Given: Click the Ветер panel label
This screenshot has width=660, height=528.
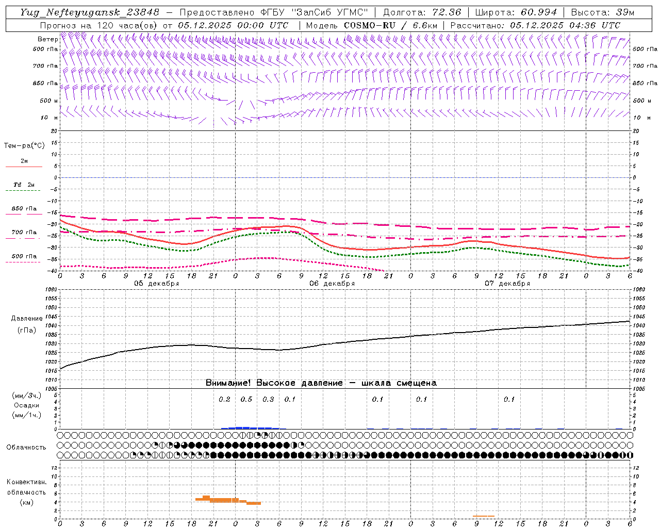Looking at the screenshot, I should click(x=47, y=39).
